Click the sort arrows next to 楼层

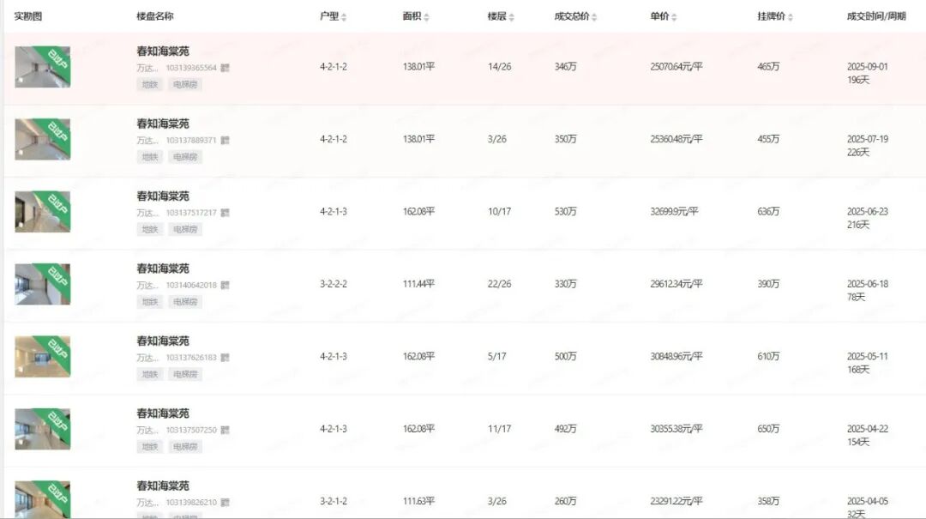tap(512, 17)
